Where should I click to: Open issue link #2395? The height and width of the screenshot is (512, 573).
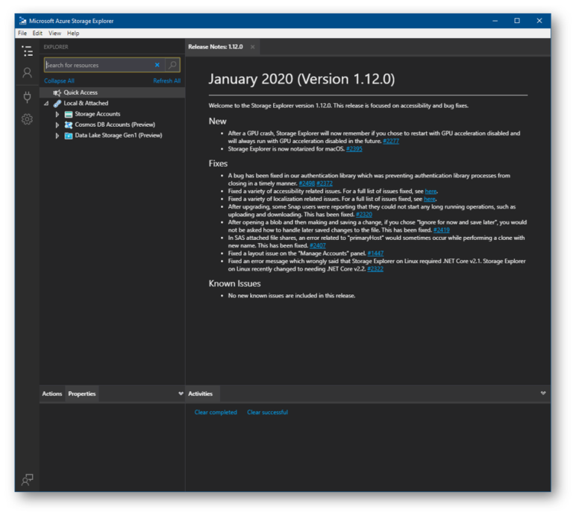click(x=354, y=149)
